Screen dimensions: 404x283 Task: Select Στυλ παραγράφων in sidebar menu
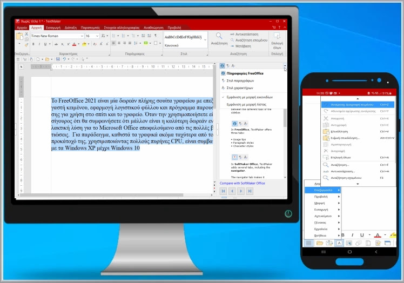(240, 80)
